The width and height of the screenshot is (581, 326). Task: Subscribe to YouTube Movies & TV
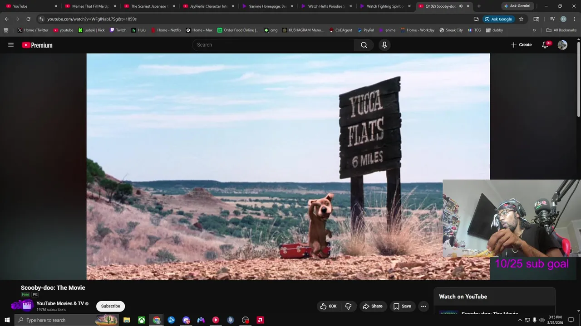(110, 306)
